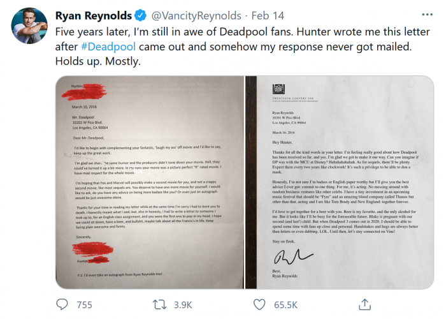
Task: Open the Feb 14 timestamp link
Action: [x=269, y=15]
